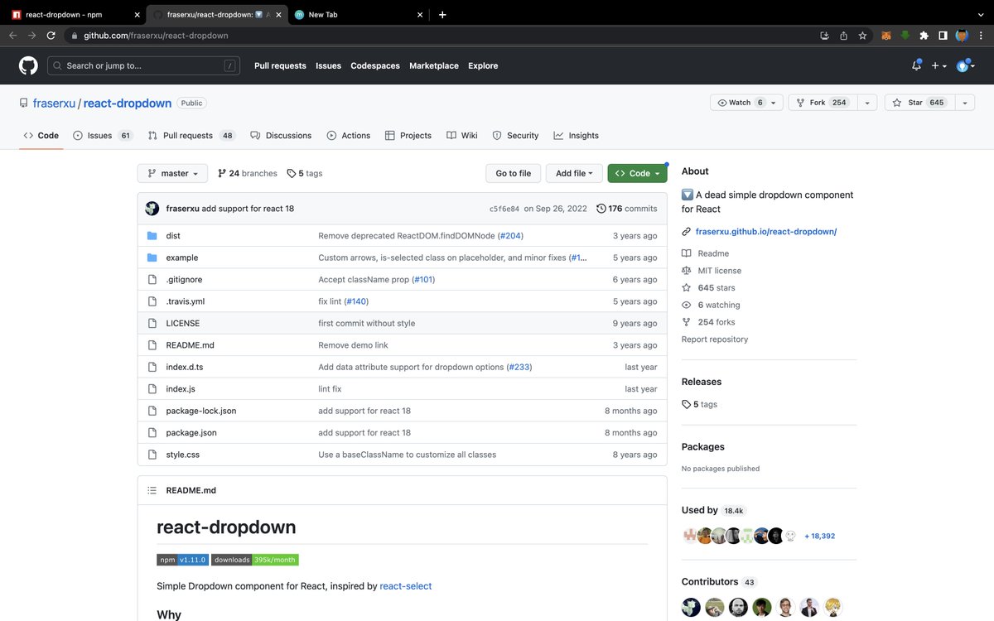Open the Fork options caret

point(866,103)
